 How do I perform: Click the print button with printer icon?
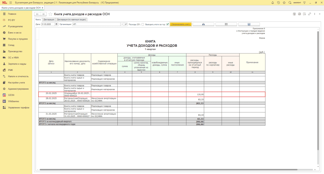[x=203, y=24]
